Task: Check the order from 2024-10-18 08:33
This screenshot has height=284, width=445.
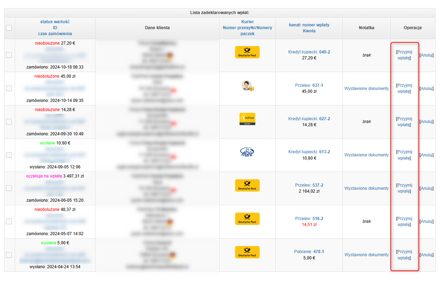Action: [x=9, y=55]
